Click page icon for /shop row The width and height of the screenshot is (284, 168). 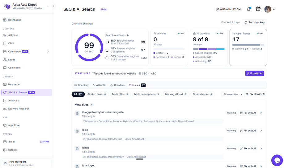coord(77,149)
